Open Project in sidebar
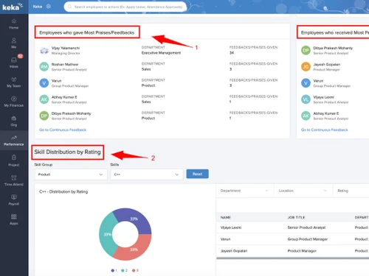This screenshot has width=369, height=276. coord(14,160)
